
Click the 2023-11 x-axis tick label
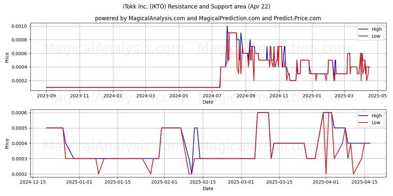coord(80,96)
